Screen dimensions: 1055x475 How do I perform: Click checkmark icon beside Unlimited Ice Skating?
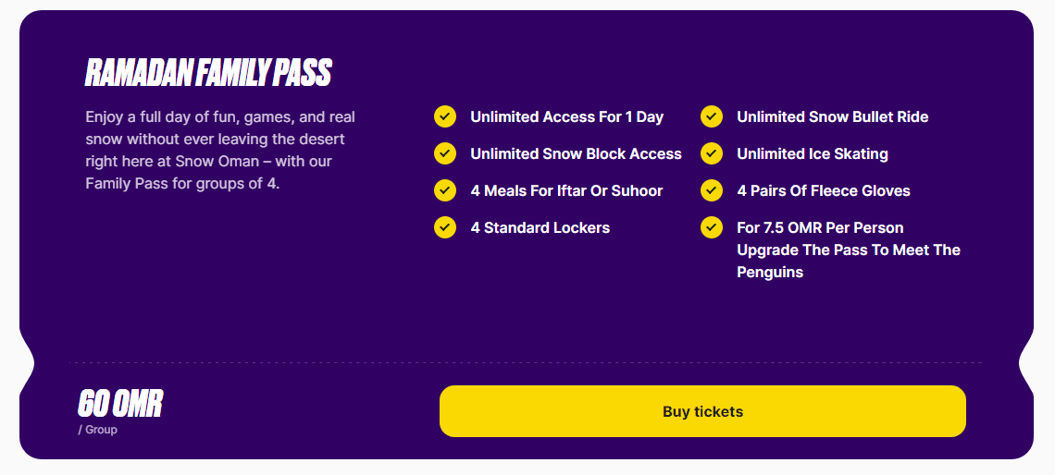pyautogui.click(x=711, y=153)
